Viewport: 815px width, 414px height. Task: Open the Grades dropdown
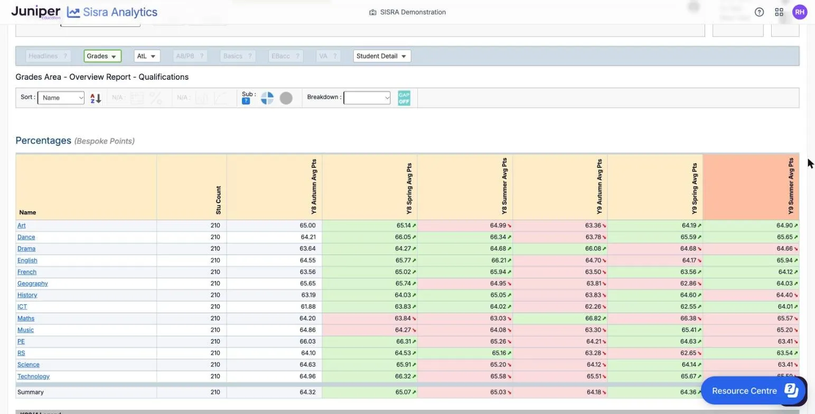[102, 56]
